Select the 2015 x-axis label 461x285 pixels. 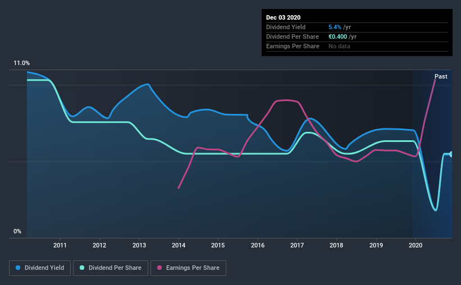[x=218, y=245]
